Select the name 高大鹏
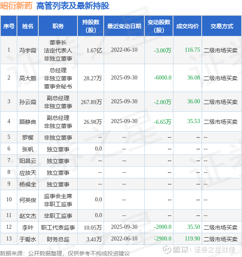Screen dimensions: 242x257 tap(28, 78)
